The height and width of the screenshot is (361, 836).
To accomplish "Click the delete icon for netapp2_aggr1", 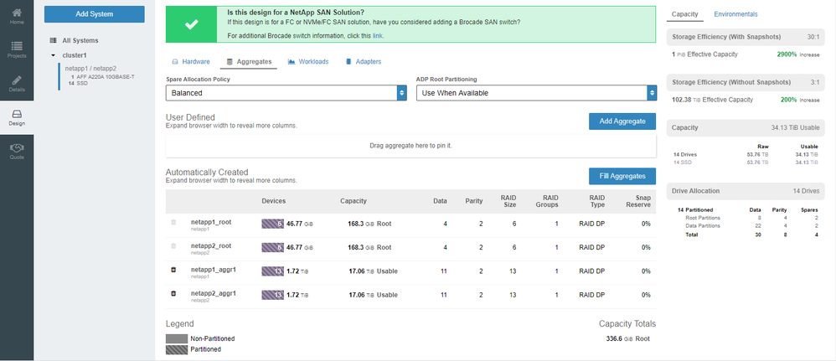I will click(173, 295).
